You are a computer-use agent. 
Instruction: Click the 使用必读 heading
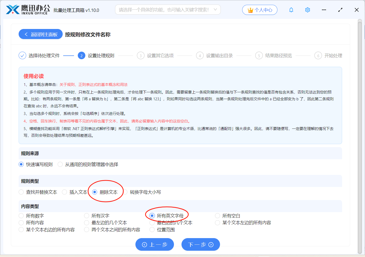34,76
